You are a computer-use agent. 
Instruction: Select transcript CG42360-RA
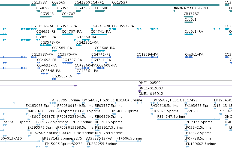point(82,40)
